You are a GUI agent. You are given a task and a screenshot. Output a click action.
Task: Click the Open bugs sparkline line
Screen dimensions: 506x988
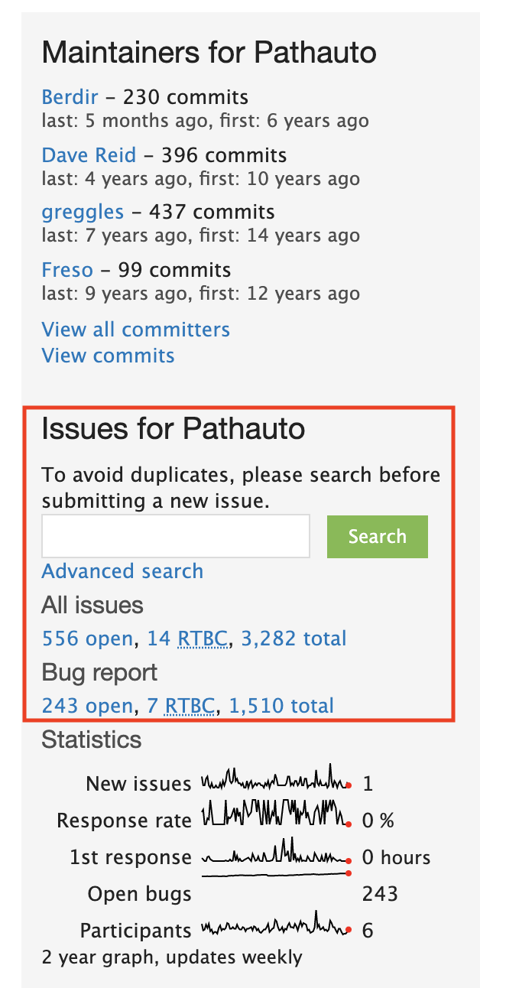276,874
